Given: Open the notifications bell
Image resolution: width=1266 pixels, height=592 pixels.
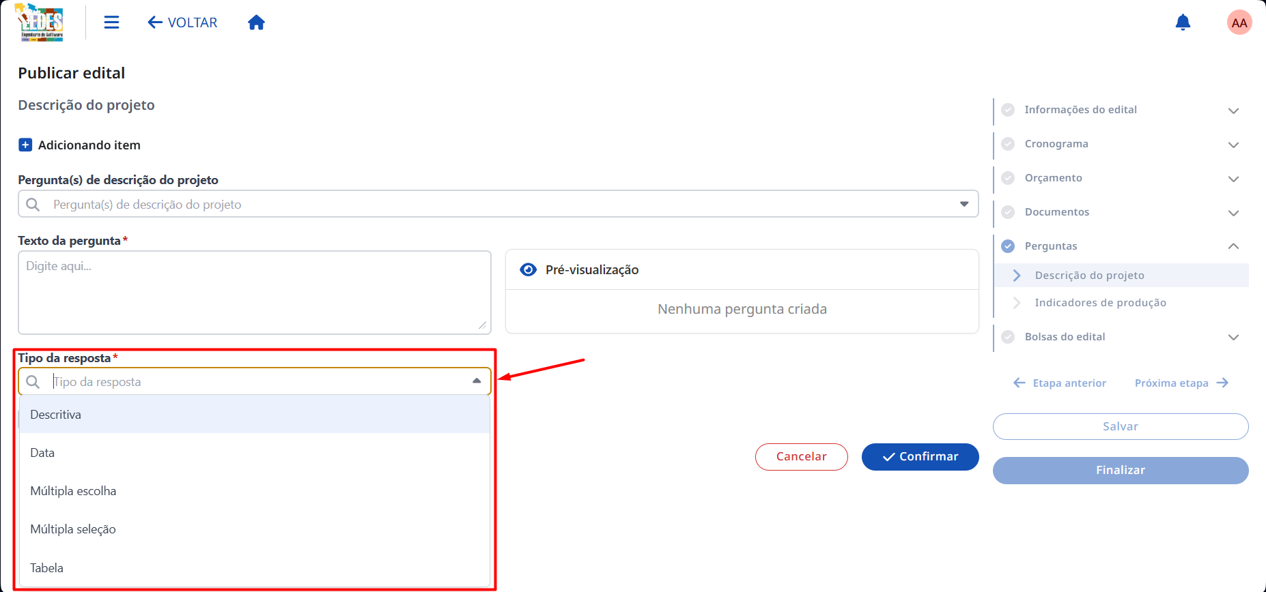Looking at the screenshot, I should point(1183,23).
